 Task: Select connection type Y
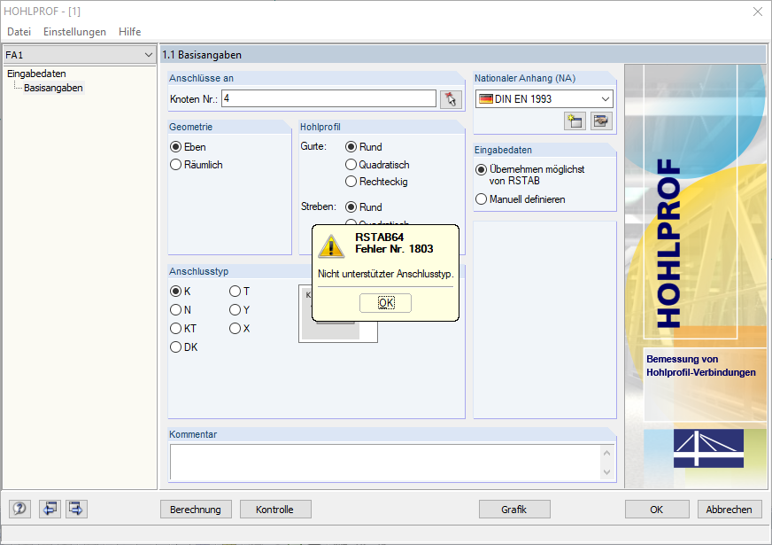[x=239, y=310]
